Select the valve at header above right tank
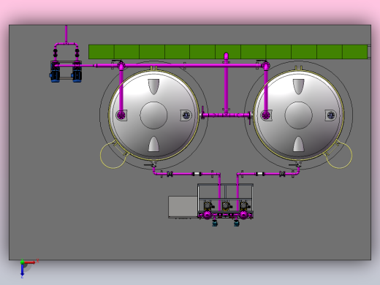This screenshot has height=285, width=380. click(265, 65)
